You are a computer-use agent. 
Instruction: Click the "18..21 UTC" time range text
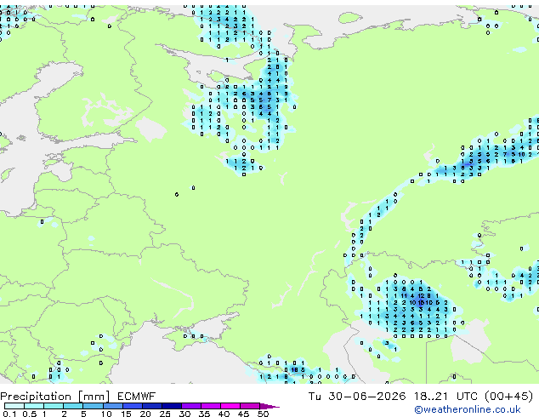(445, 397)
